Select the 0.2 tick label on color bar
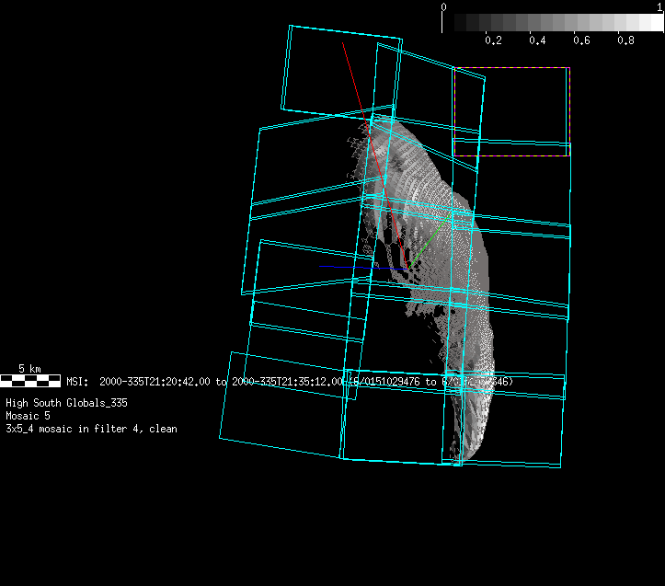Viewport: 665px width, 586px height. 493,41
